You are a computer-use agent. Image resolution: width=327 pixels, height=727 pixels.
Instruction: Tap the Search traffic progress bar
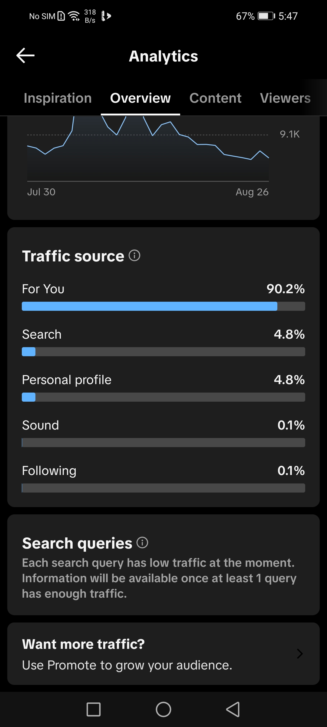point(163,352)
